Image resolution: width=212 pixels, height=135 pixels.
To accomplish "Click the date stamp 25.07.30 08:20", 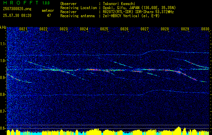I will [17, 16].
